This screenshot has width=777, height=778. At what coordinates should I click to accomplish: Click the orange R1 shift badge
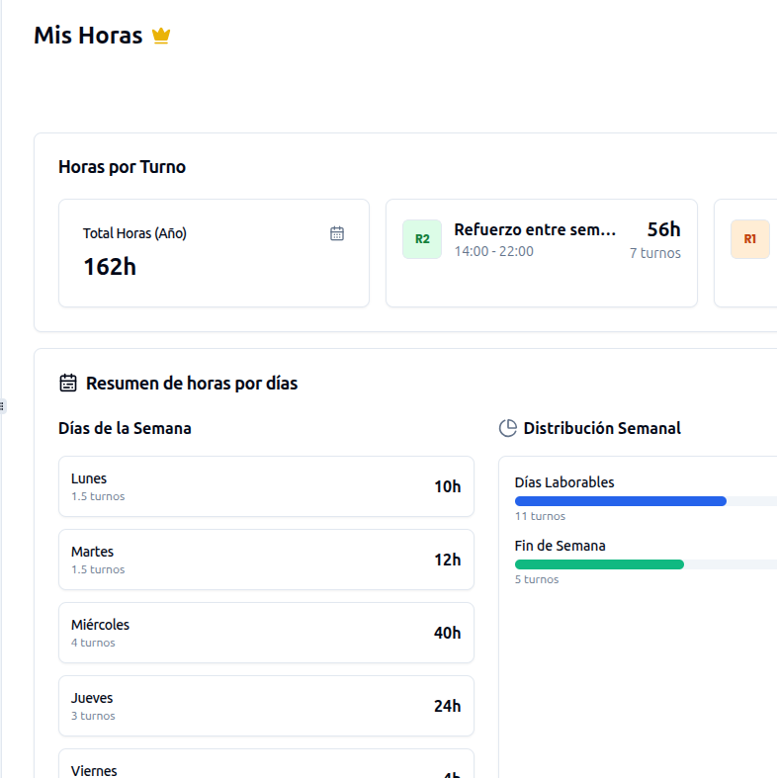tap(749, 239)
